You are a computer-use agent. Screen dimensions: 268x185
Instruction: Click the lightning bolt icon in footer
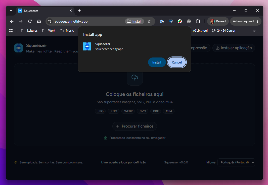click(16, 162)
